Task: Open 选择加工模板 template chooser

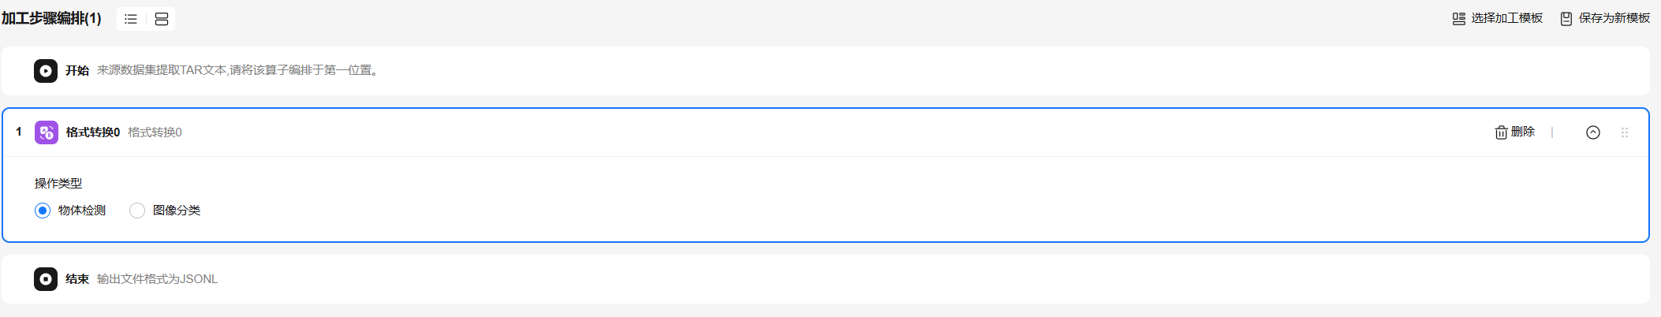Action: [x=1497, y=18]
